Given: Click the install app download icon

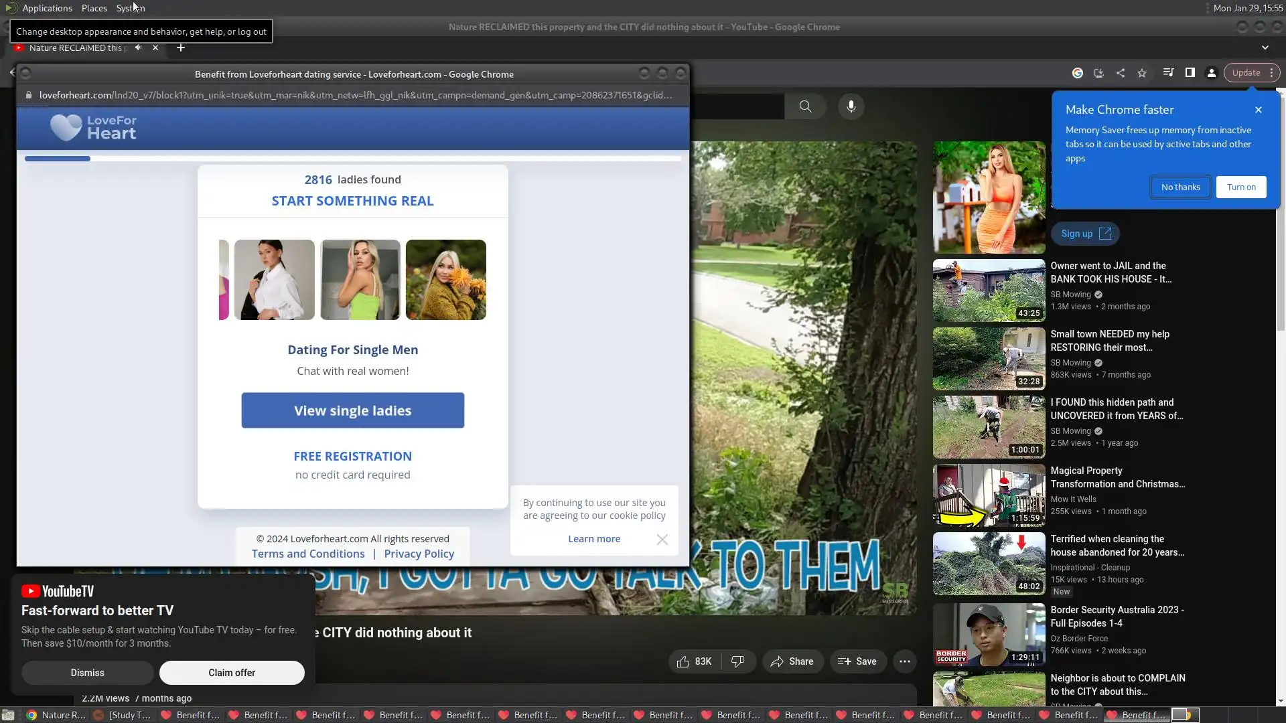Looking at the screenshot, I should click(1098, 73).
